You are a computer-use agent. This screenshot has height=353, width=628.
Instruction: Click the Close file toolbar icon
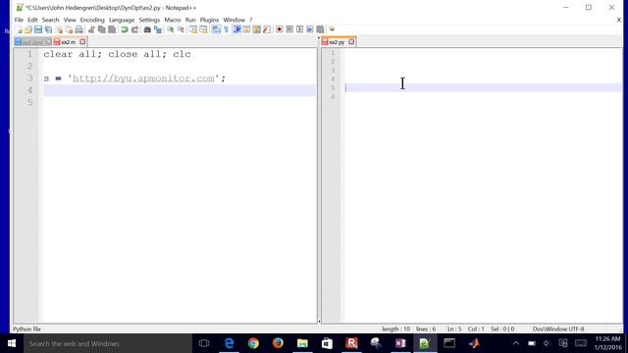[x=59, y=29]
